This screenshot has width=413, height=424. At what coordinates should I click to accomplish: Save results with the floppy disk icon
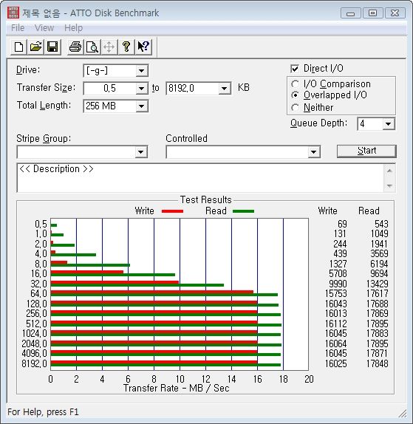[x=52, y=47]
